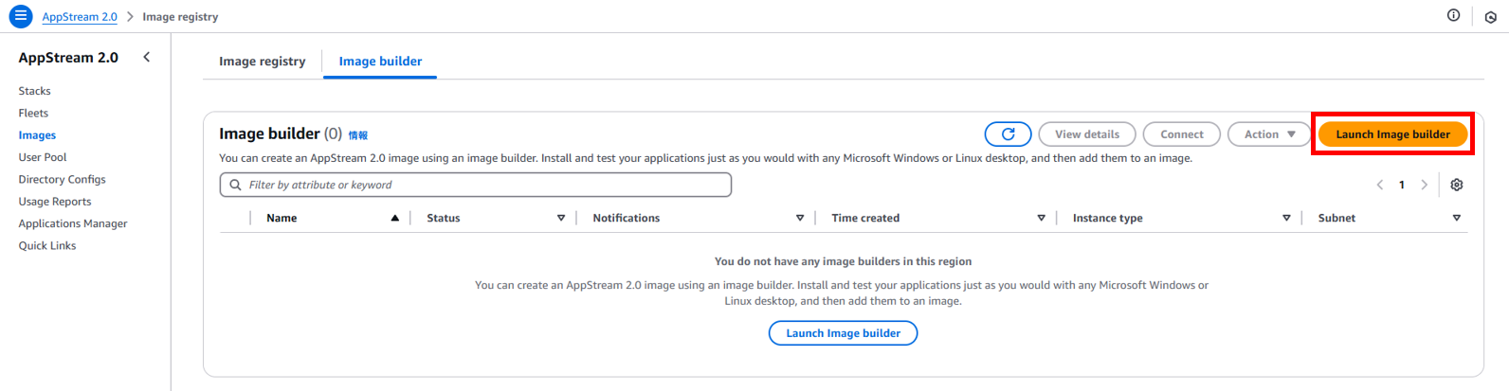Open table preferences gear icon
The width and height of the screenshot is (1509, 391).
click(1457, 185)
